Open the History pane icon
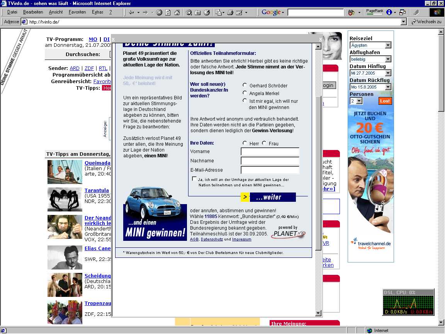Viewport: 445px width, 334px height. pos(207,12)
